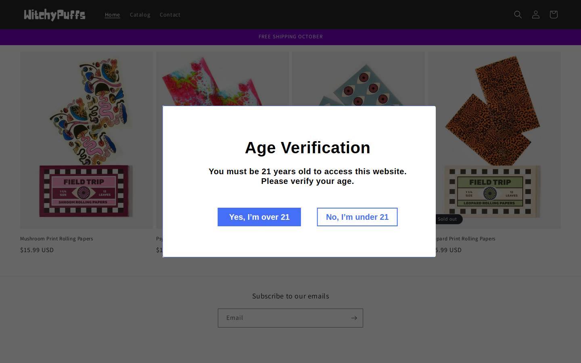Viewport: 581px width, 363px height.
Task: Click the Sold out badge
Action: (x=449, y=219)
